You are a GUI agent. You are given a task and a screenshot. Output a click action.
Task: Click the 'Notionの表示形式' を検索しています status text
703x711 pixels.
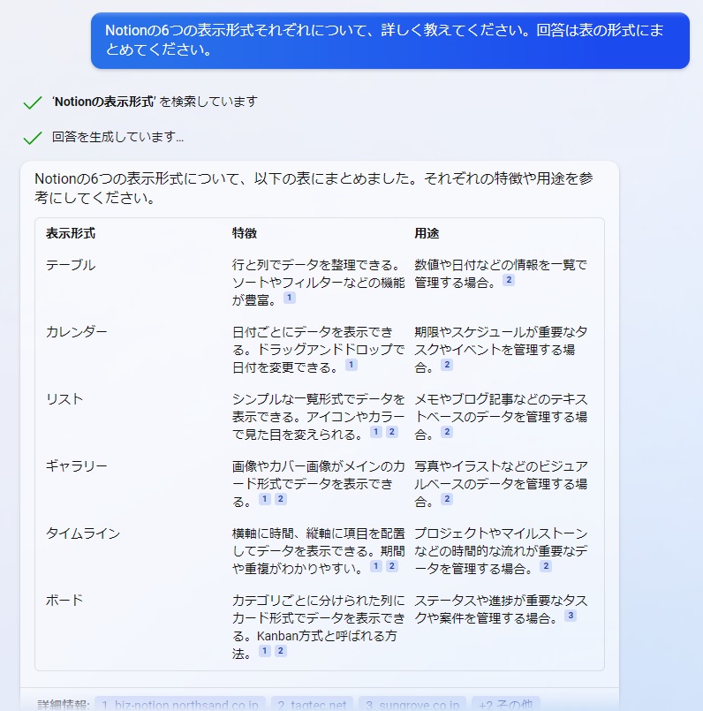[x=155, y=102]
